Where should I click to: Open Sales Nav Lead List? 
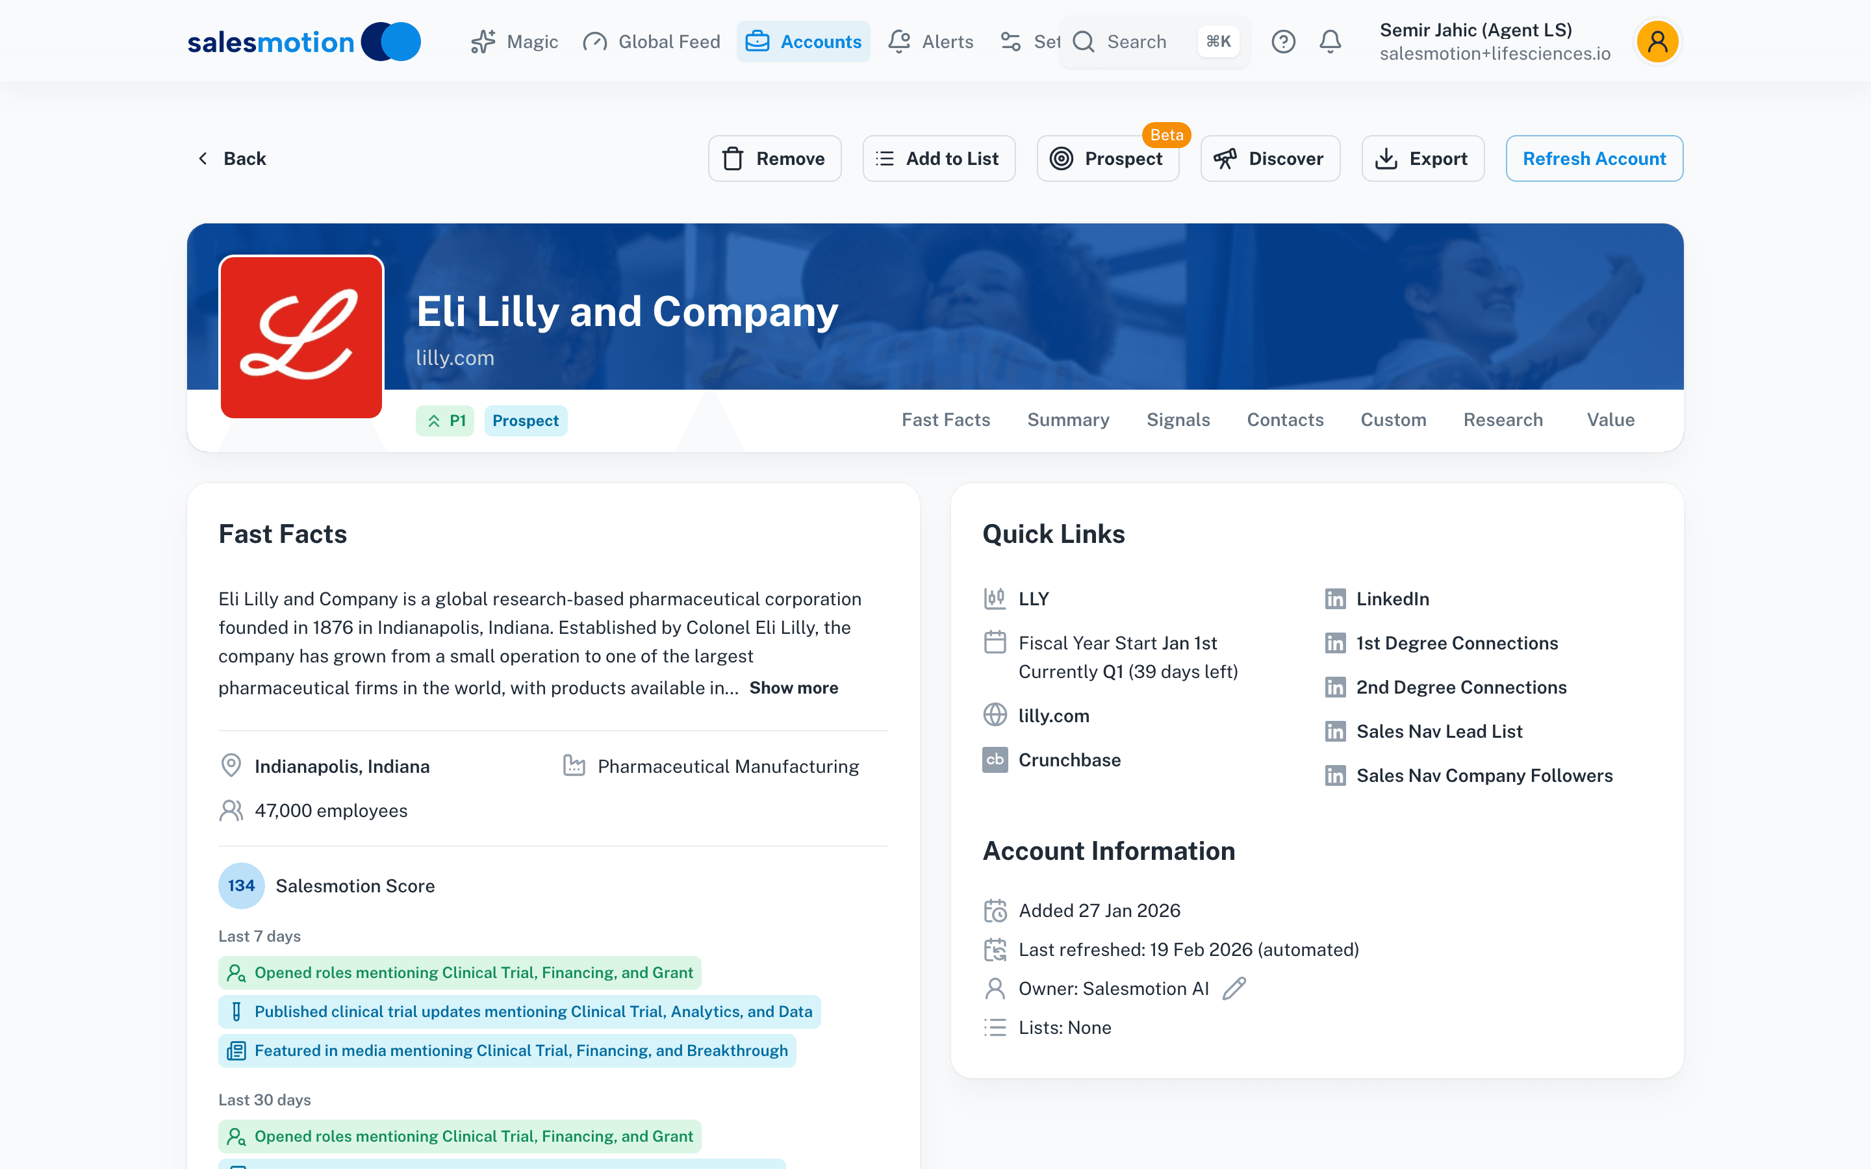click(1439, 731)
